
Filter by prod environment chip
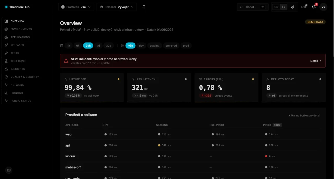tap(186, 46)
